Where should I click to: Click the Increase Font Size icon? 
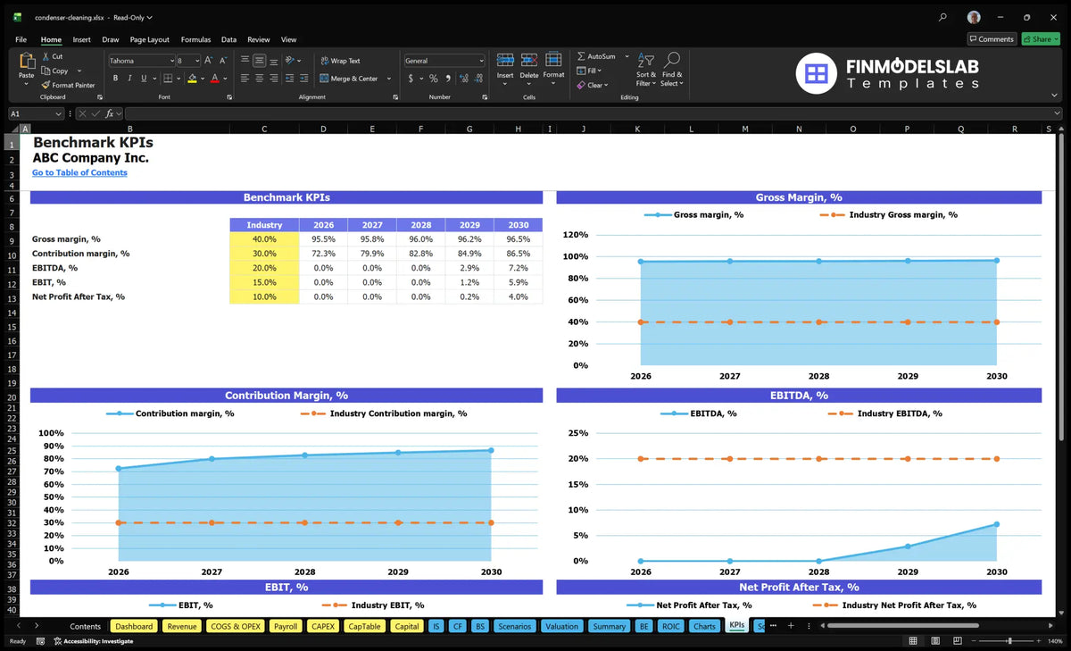click(x=209, y=61)
